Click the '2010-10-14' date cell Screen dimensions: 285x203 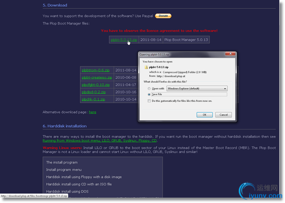coord(126,99)
